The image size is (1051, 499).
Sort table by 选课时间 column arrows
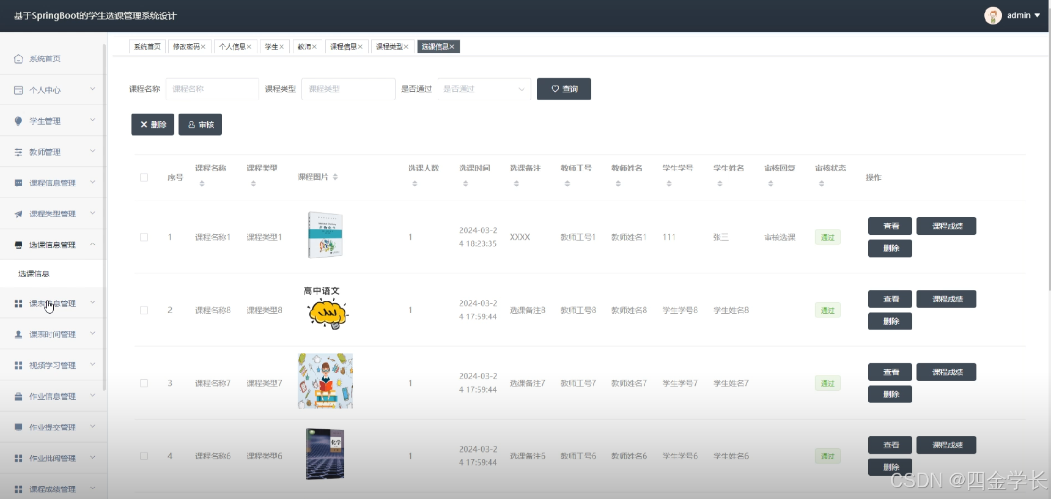click(465, 183)
